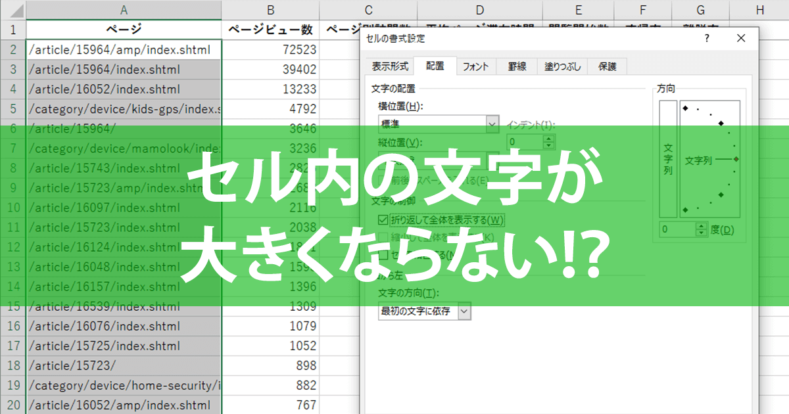Click the value 898
Viewport: 789px width, 414px height.
(x=307, y=365)
